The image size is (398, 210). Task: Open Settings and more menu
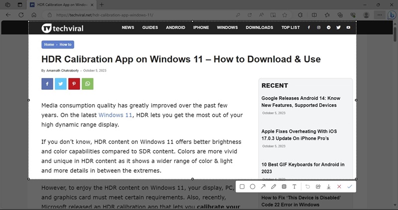(380, 15)
